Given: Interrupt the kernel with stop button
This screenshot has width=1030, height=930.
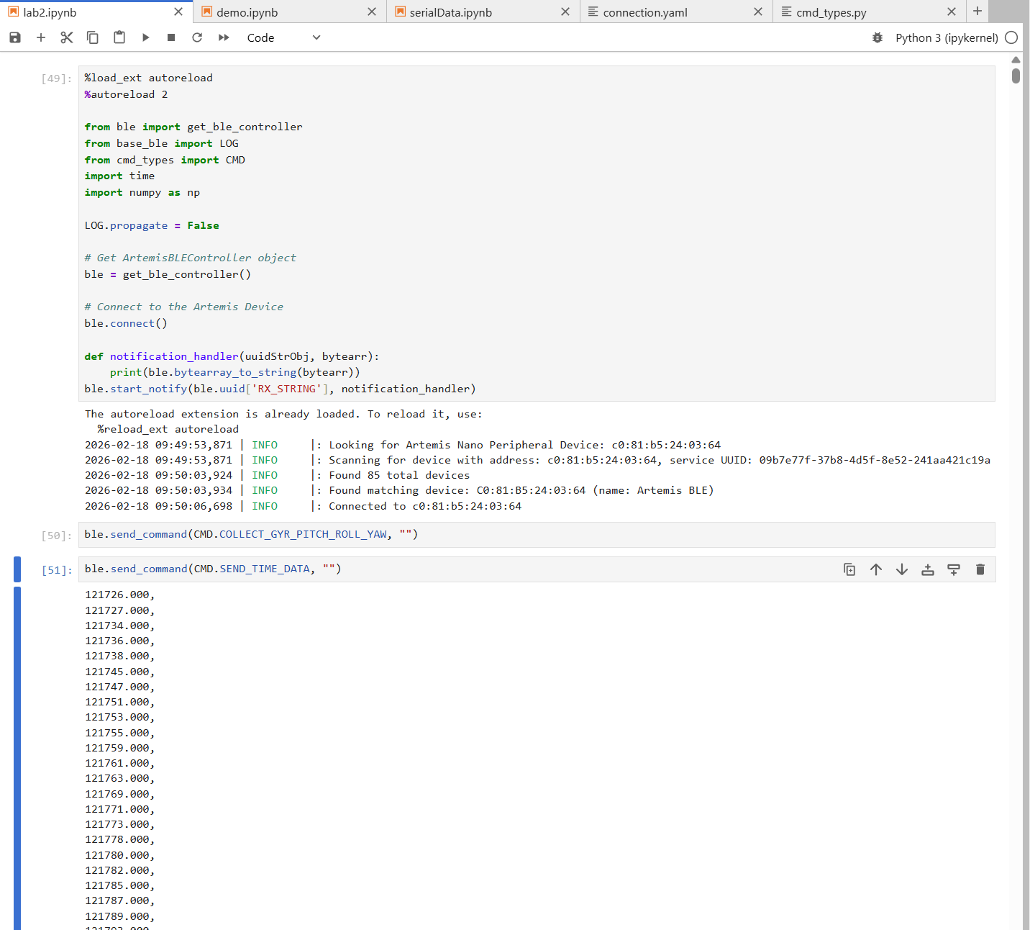Looking at the screenshot, I should click(171, 37).
